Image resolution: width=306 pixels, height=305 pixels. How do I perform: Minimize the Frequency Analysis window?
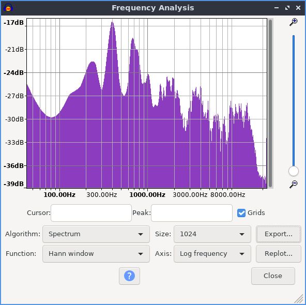(277, 8)
